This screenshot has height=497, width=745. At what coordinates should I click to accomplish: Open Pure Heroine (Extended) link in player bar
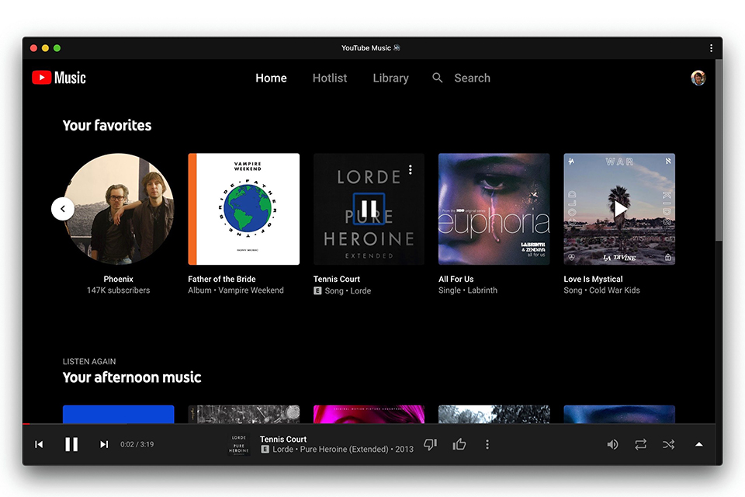click(344, 449)
